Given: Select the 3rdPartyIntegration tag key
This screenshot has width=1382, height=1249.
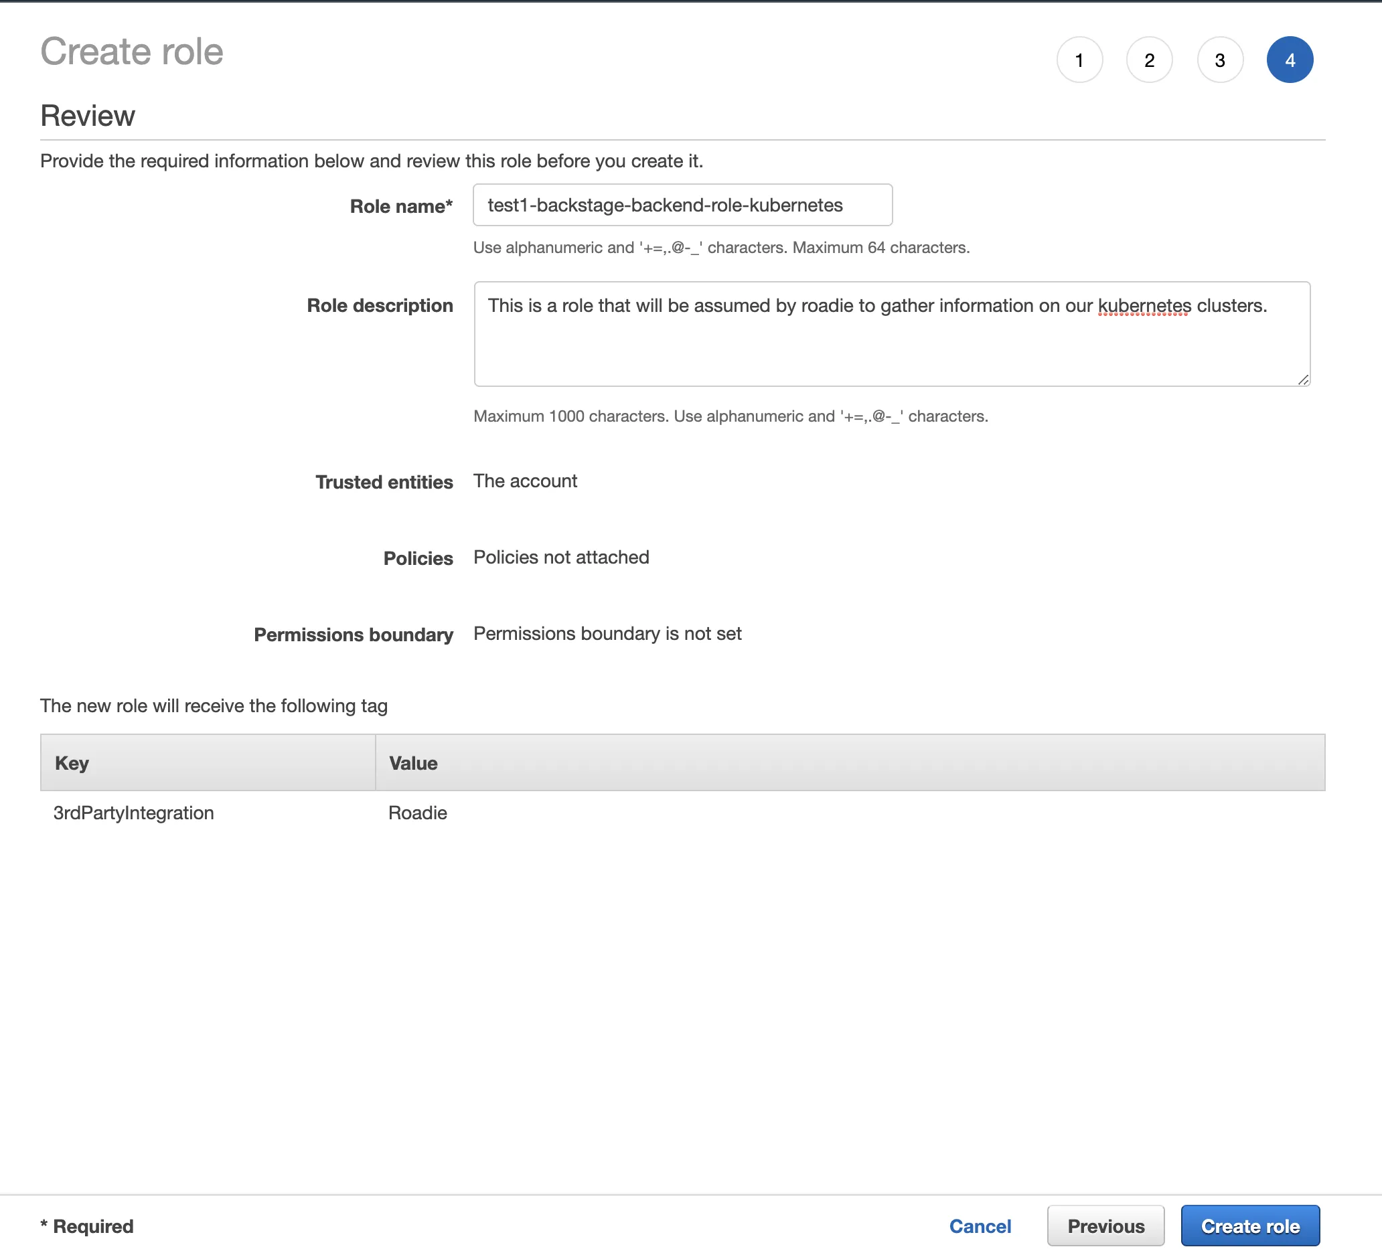Looking at the screenshot, I should click(x=134, y=813).
